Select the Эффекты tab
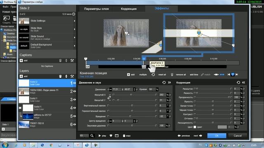Screen dimensions: 264x148 pos(162,8)
